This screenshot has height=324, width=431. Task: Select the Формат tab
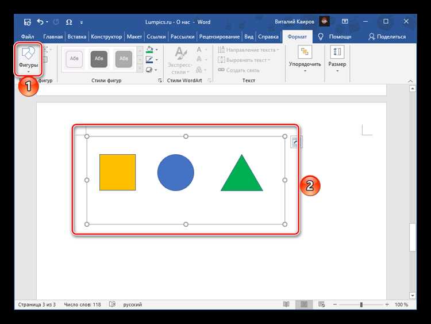(297, 37)
